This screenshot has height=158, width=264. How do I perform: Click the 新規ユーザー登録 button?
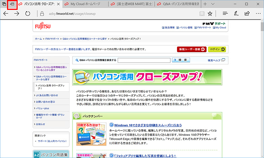[191, 49]
